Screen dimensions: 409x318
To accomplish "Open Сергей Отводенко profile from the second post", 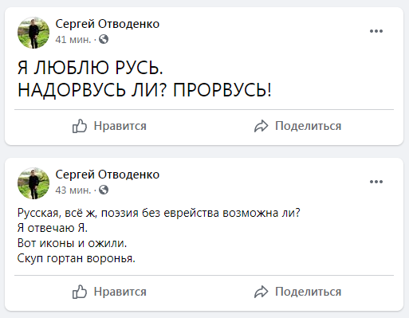I will (108, 175).
